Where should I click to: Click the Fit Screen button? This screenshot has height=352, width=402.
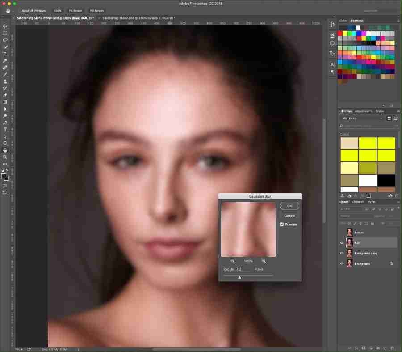pos(75,11)
